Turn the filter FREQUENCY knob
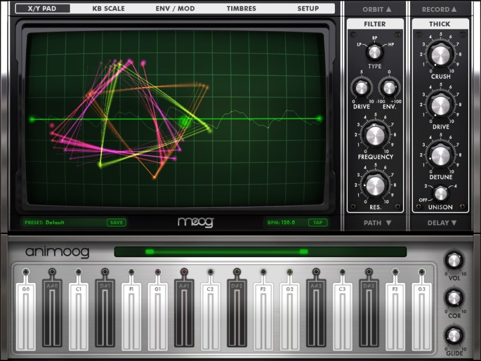This screenshot has height=361, width=481. coord(374,136)
